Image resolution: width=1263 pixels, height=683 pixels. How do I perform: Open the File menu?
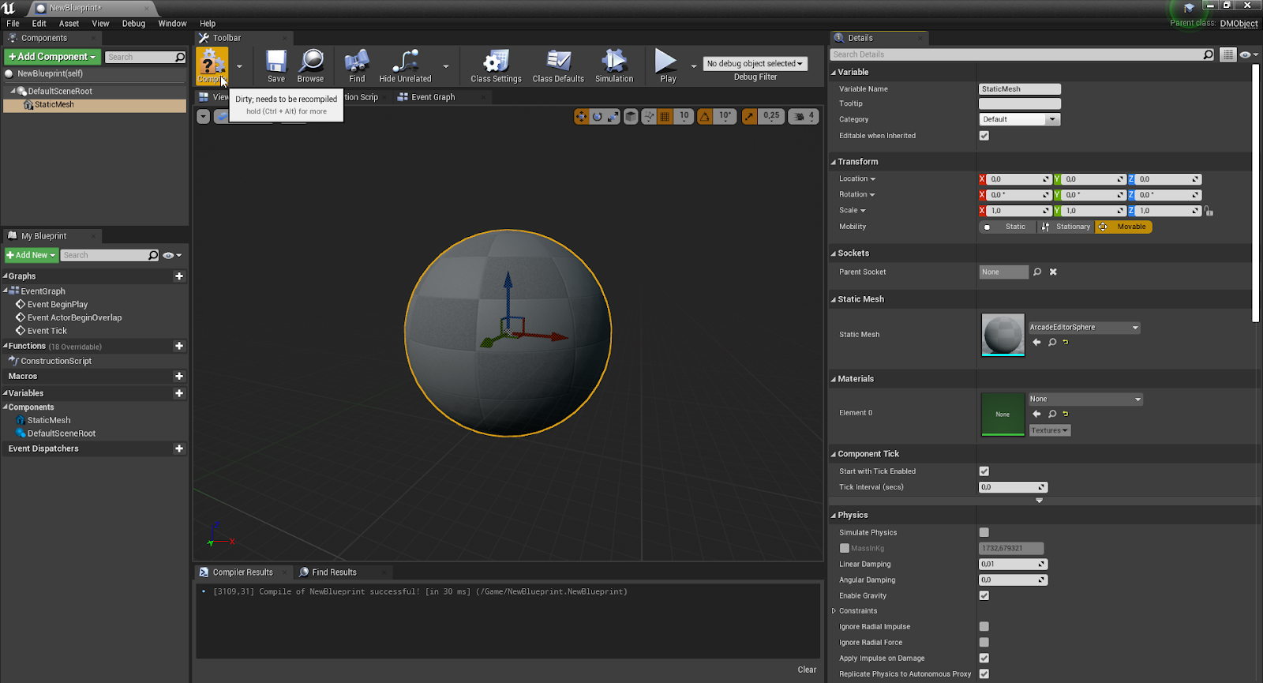[13, 24]
